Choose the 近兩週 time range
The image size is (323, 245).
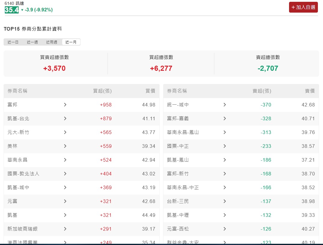pyautogui.click(x=51, y=42)
